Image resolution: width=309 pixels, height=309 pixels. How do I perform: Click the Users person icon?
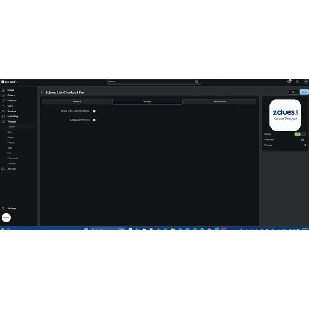pyautogui.click(x=3, y=106)
